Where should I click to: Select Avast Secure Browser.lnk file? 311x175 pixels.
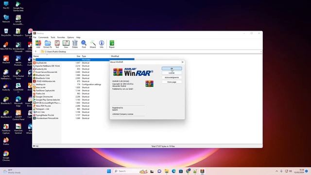[47, 72]
